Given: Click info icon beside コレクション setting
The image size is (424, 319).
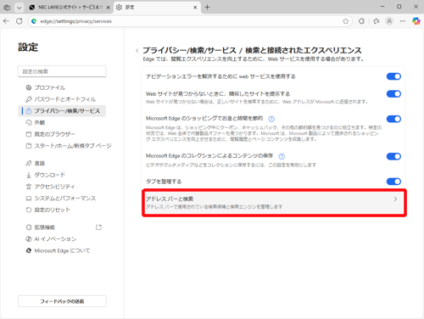Looking at the screenshot, I should [282, 156].
